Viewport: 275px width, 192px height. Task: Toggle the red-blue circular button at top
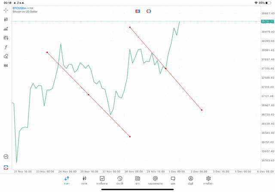(149, 11)
